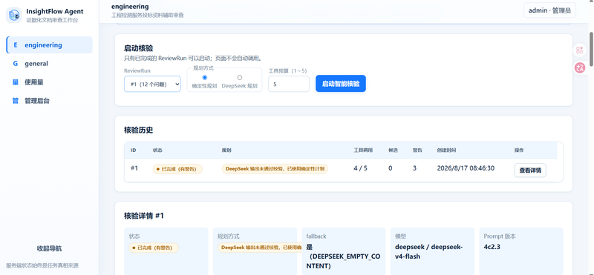Click the grid extension icon at right edge

(579, 50)
